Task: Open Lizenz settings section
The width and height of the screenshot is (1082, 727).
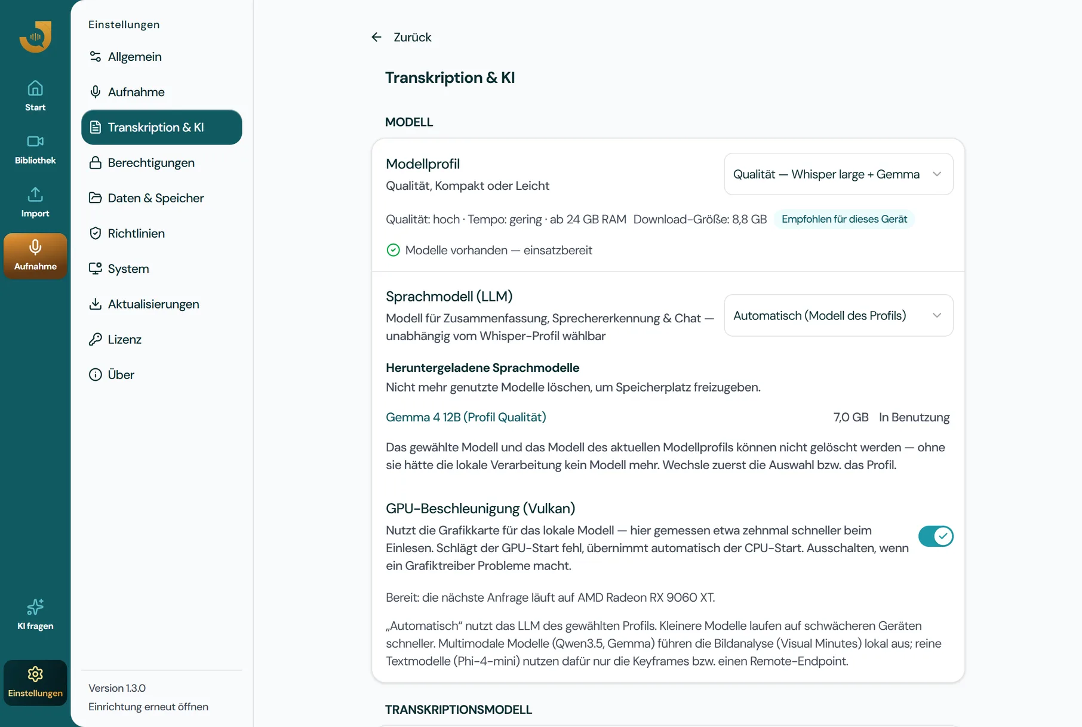Action: pos(161,339)
